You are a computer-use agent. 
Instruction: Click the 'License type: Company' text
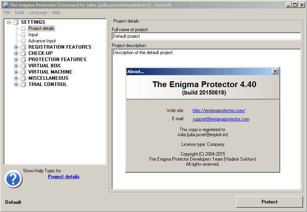pos(203,144)
